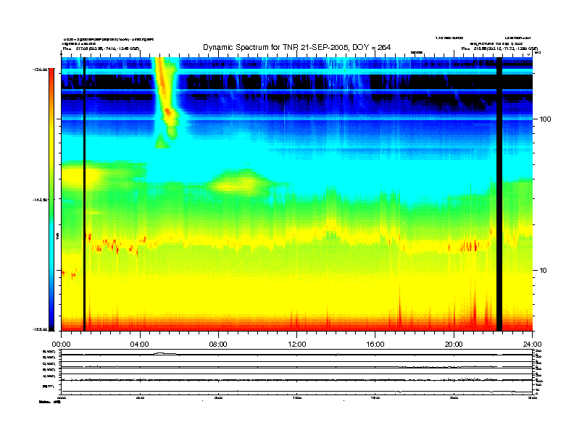Click the vertical intensity color bar legend
Image resolution: width=574 pixels, height=443 pixels.
[x=51, y=199]
